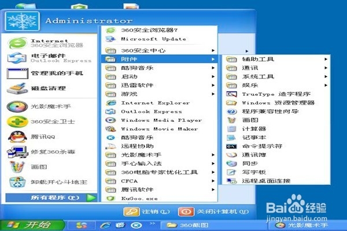
Task: Open 记事本 notepad icon
Action: (x=231, y=137)
